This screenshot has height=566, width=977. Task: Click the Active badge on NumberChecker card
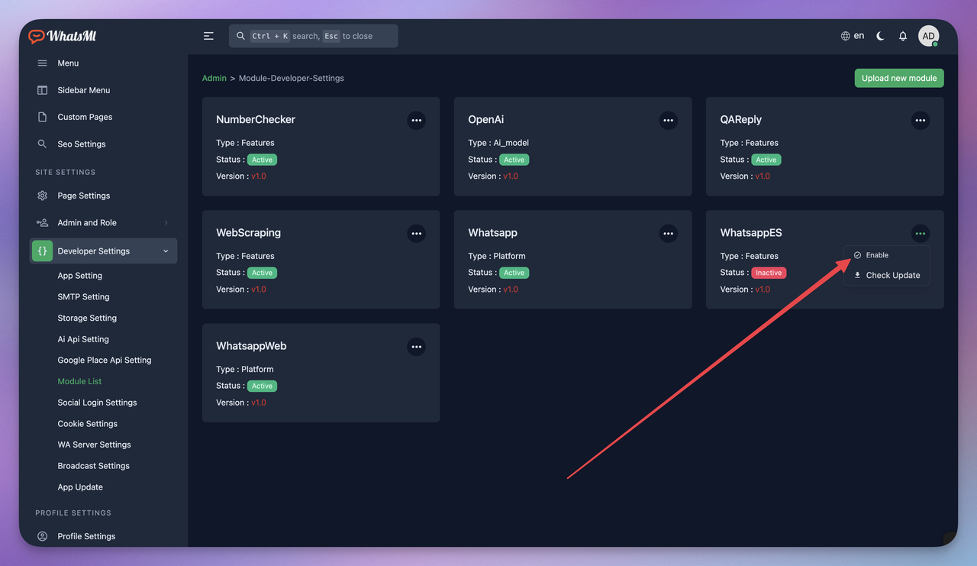pos(262,160)
